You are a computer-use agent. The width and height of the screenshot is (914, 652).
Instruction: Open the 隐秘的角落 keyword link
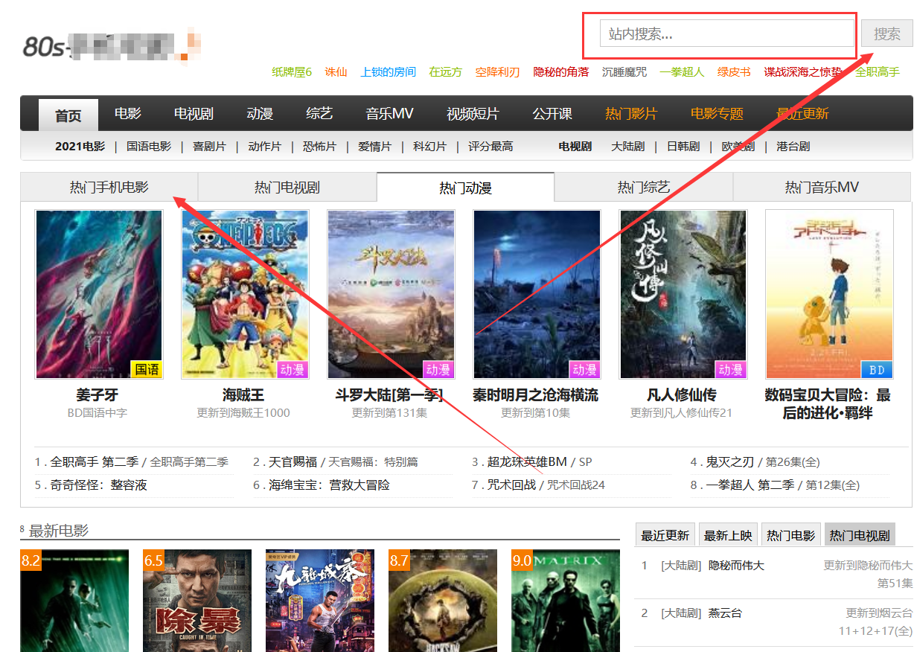tap(560, 72)
